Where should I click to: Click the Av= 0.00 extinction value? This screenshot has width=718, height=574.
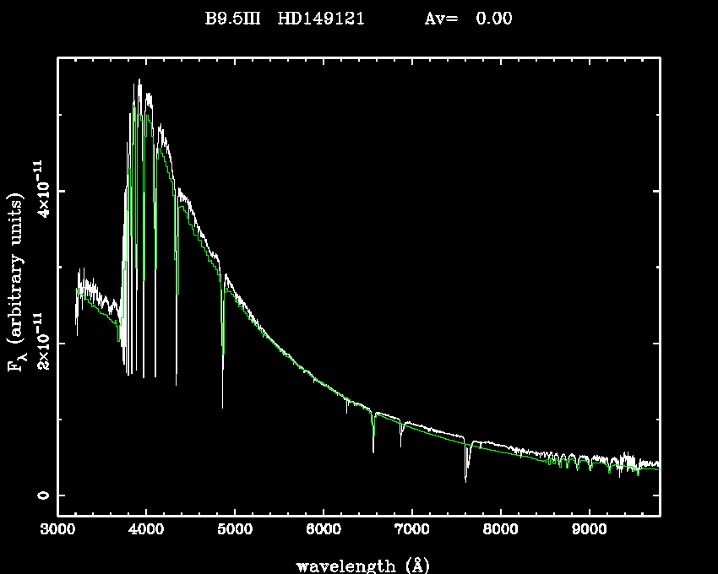point(468,19)
